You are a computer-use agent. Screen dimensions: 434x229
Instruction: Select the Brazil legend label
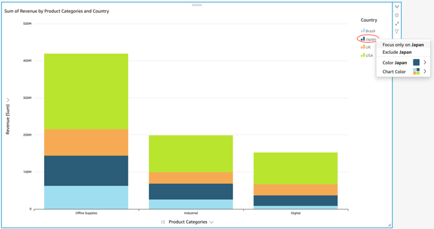point(370,31)
